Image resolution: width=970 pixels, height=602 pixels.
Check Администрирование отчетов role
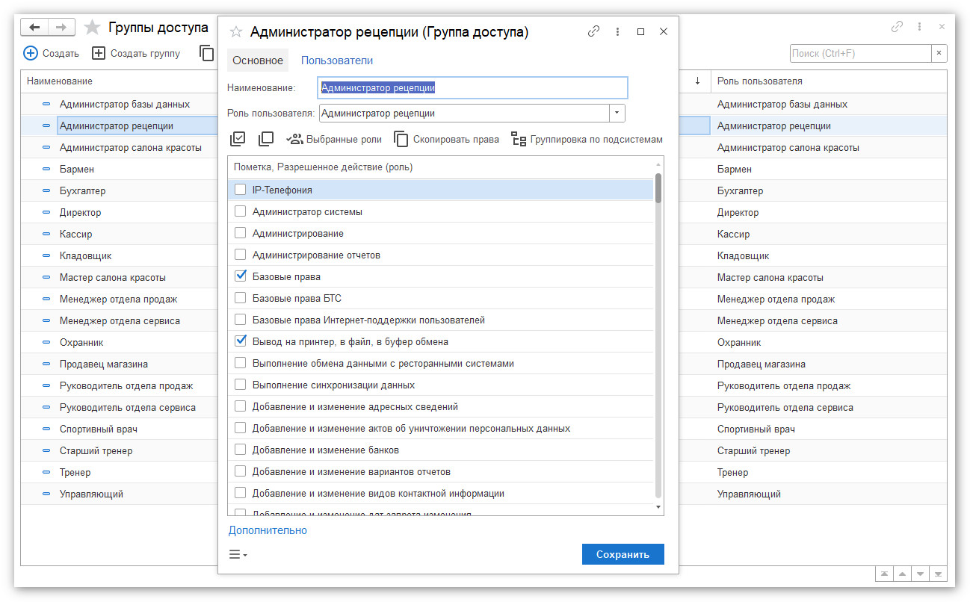point(241,255)
